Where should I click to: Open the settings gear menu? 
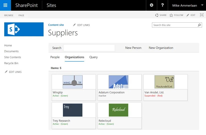[151, 5]
